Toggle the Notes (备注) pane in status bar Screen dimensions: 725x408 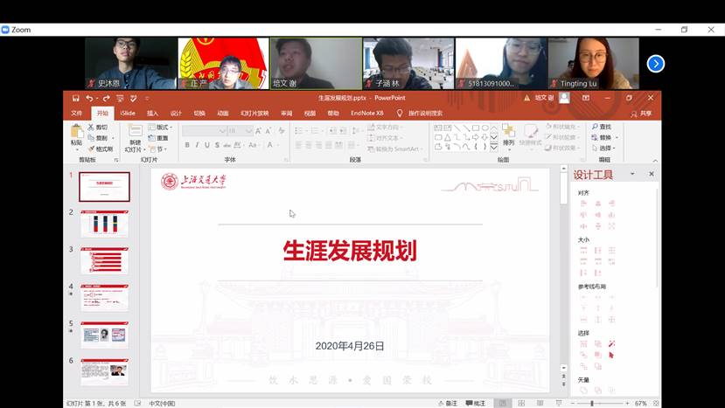(448, 403)
